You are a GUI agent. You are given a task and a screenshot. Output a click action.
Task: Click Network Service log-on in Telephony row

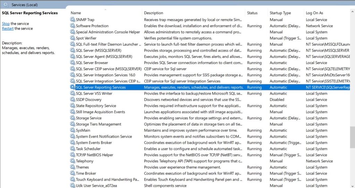point(319,161)
